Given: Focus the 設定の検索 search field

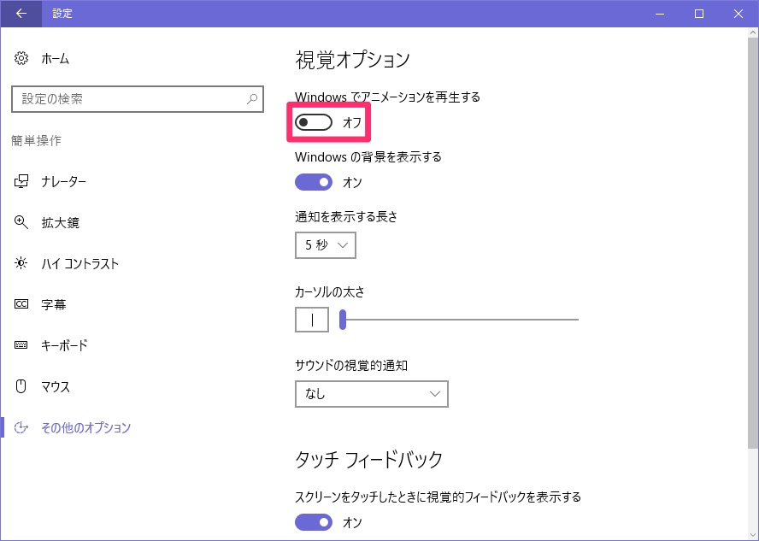Looking at the screenshot, I should 138,99.
